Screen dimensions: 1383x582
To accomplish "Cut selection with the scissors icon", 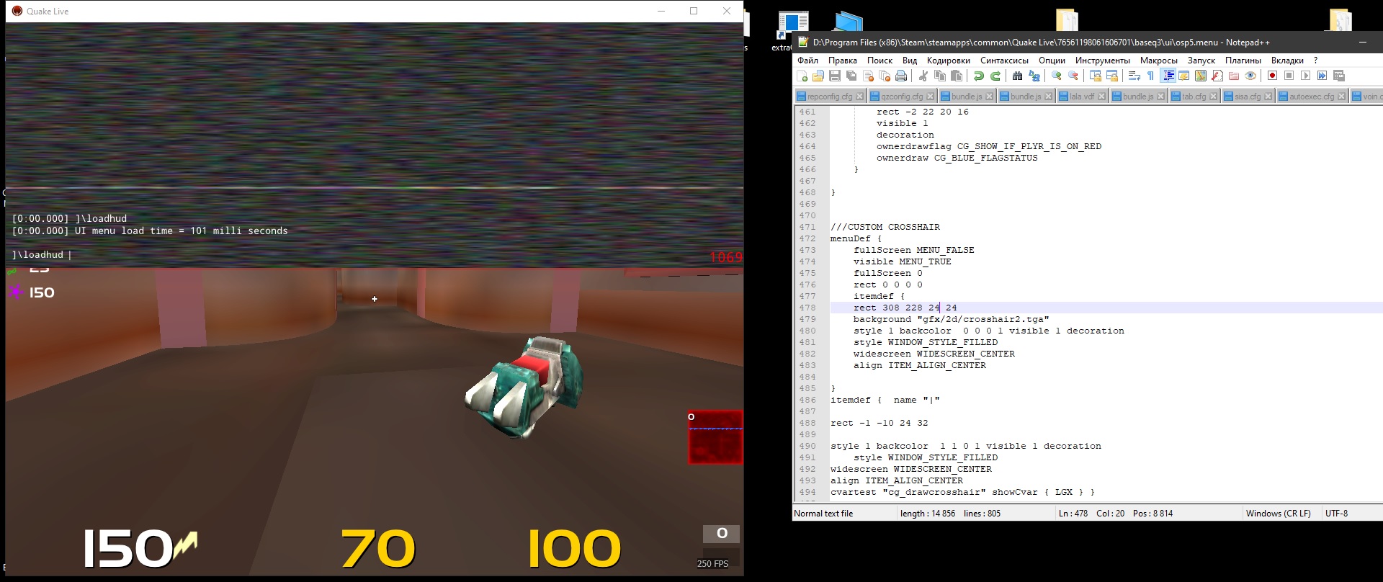I will pyautogui.click(x=923, y=76).
